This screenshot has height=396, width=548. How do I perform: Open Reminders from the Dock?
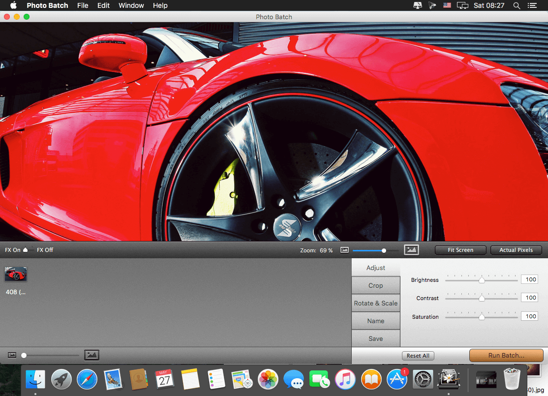pos(216,379)
